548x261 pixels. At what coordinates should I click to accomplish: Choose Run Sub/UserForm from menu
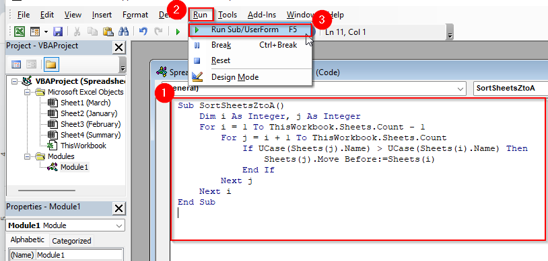250,30
